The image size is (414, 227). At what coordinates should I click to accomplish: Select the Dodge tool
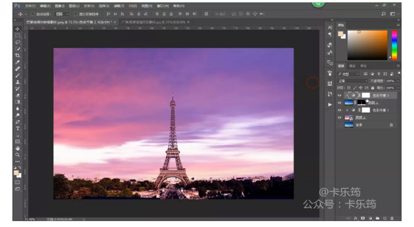coord(18,115)
